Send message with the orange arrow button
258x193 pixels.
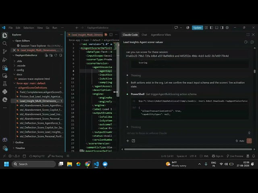coord(249,141)
